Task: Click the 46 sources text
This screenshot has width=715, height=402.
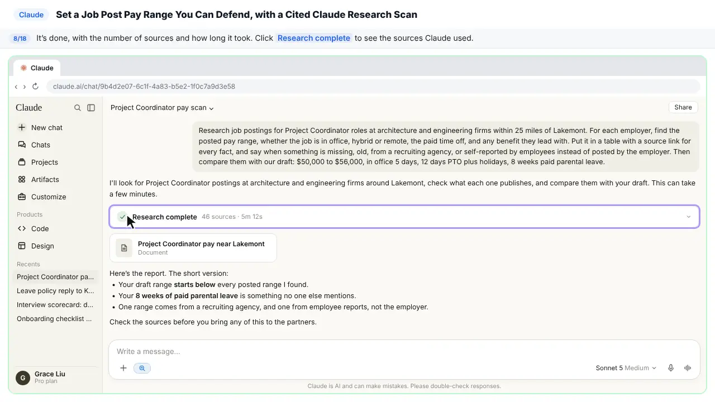Action: click(x=218, y=217)
